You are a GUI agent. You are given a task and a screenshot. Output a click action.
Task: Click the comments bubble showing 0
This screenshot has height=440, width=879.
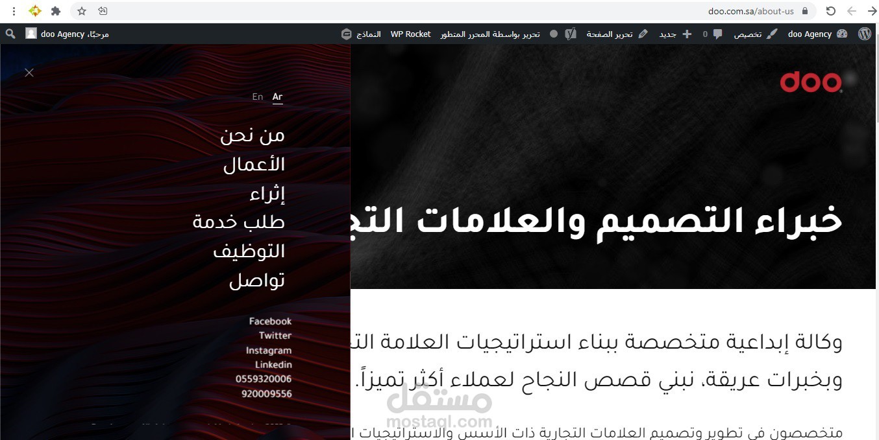pyautogui.click(x=711, y=34)
